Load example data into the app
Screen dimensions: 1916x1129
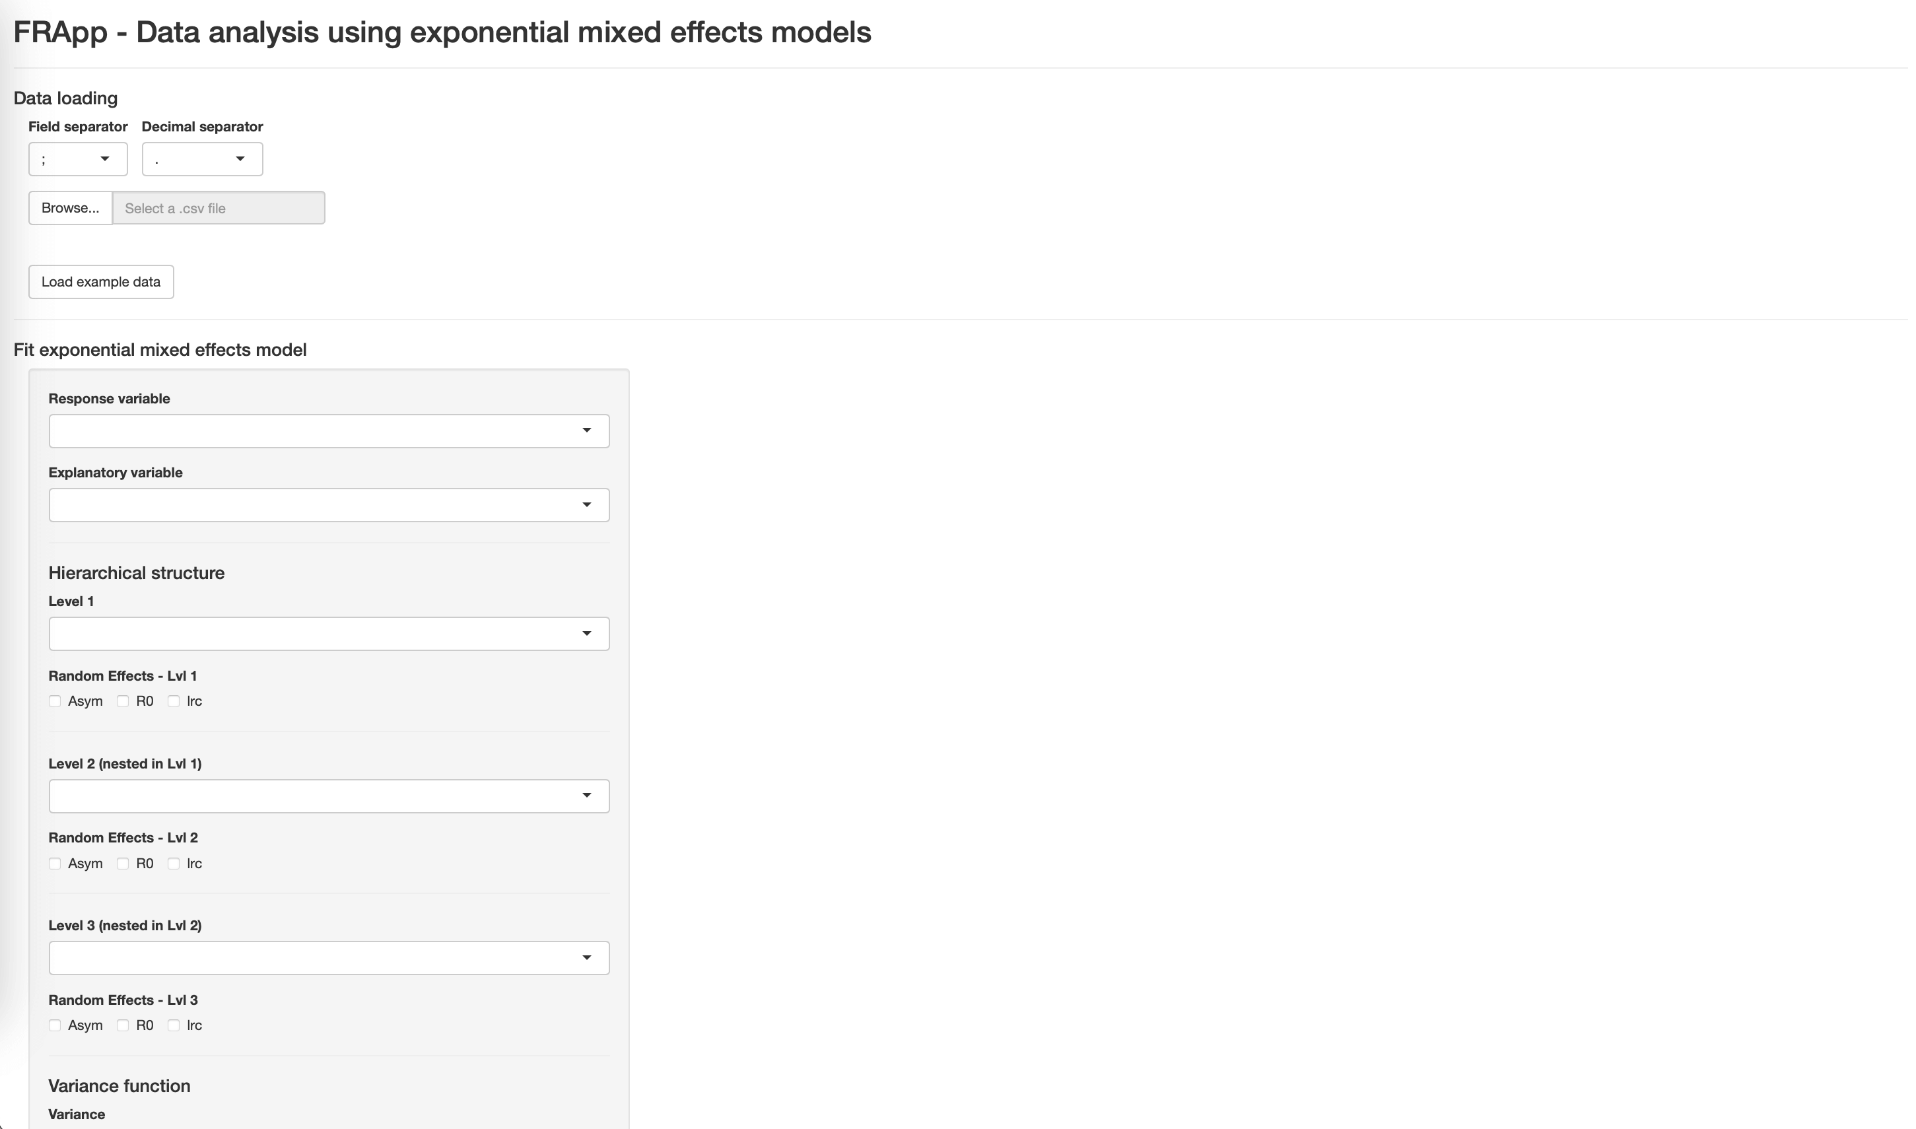pyautogui.click(x=100, y=281)
